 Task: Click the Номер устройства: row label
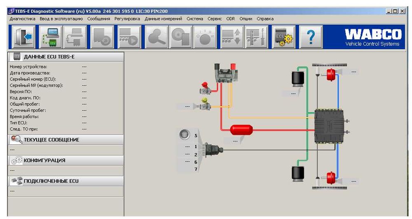coord(28,67)
